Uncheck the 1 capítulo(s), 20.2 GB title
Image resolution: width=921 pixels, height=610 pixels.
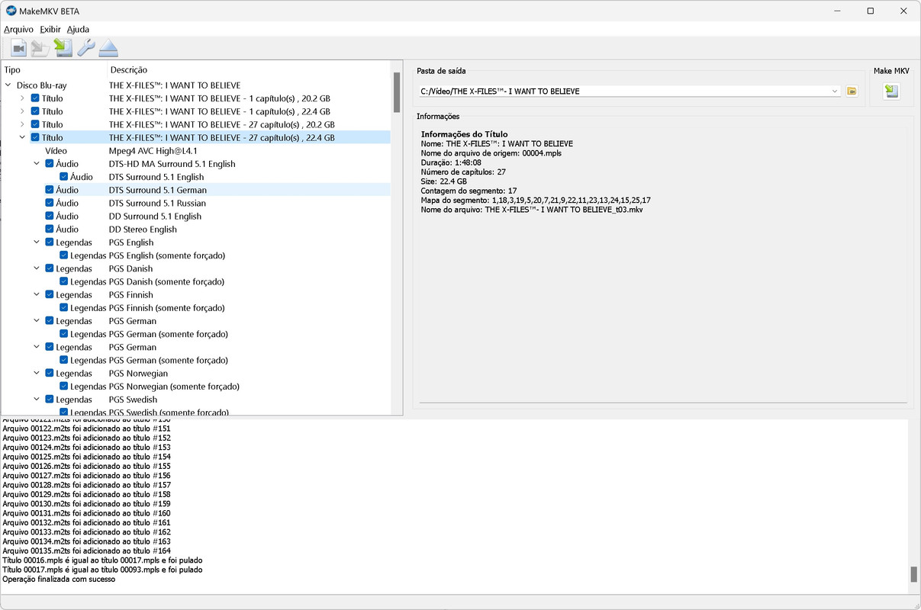pyautogui.click(x=35, y=98)
